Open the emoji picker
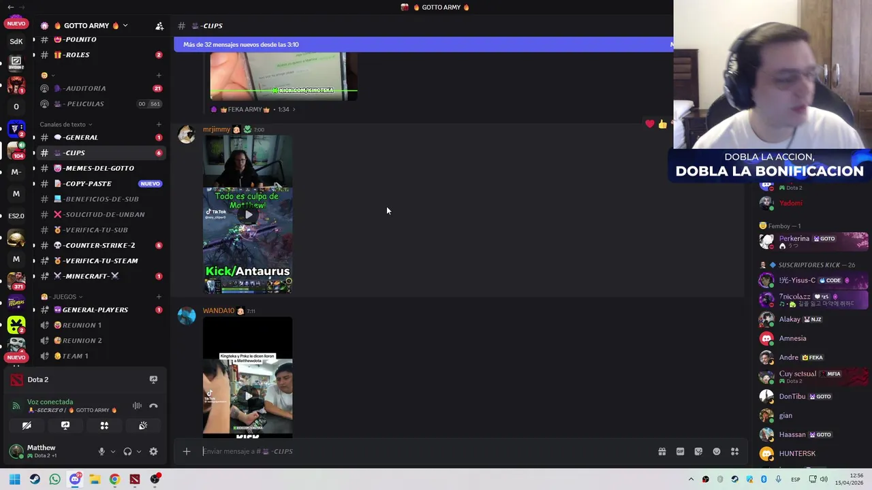872x490 pixels. point(717,451)
